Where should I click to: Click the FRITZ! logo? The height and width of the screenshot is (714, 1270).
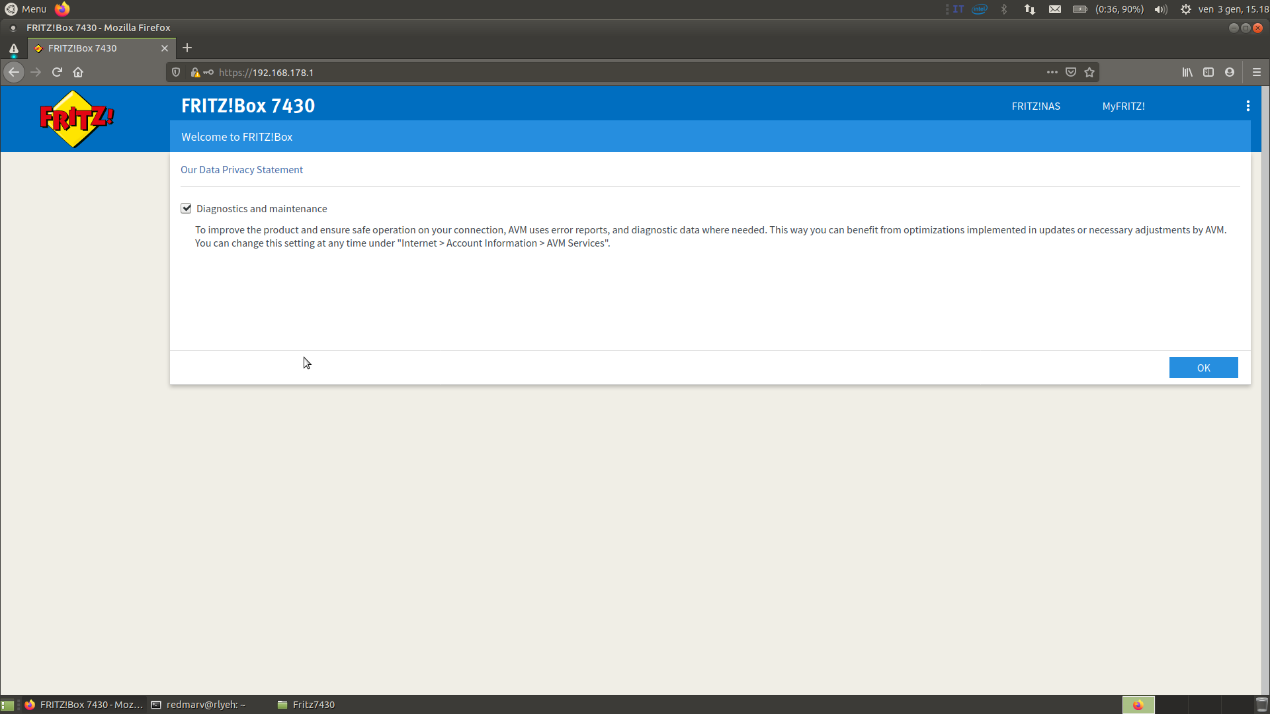(x=77, y=119)
